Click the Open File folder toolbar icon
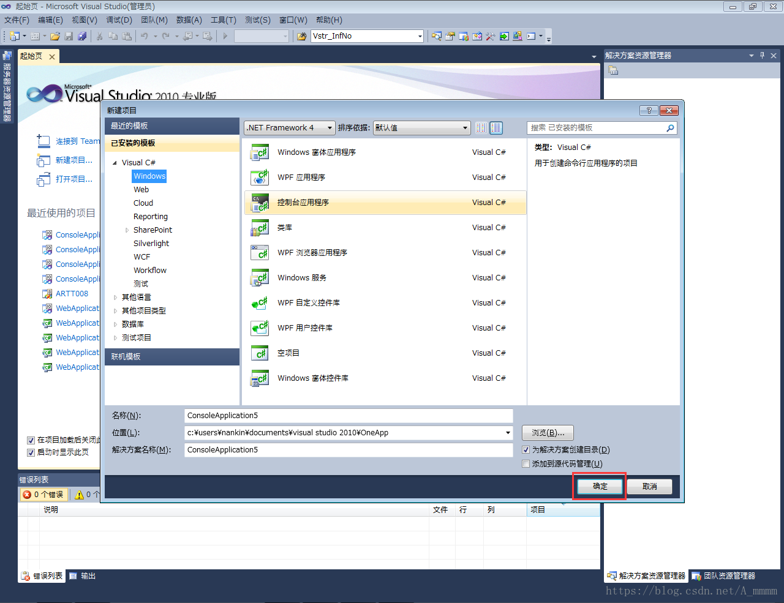 55,36
